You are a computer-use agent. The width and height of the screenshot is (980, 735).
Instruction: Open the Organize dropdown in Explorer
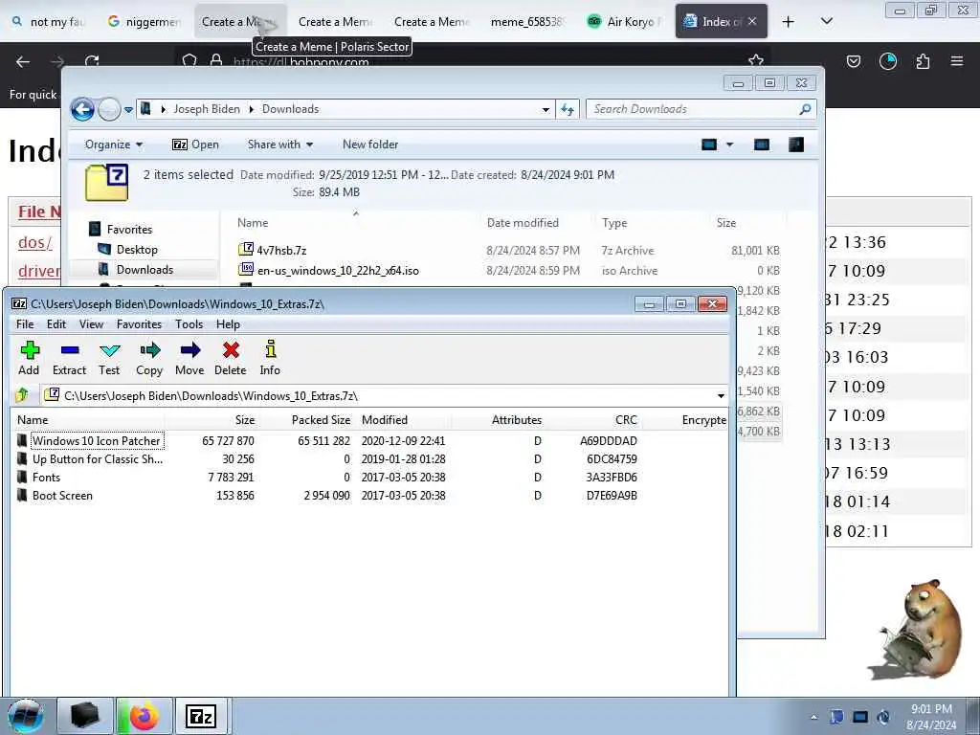114,145
